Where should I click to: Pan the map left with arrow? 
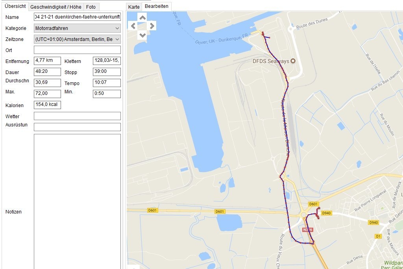point(133,26)
